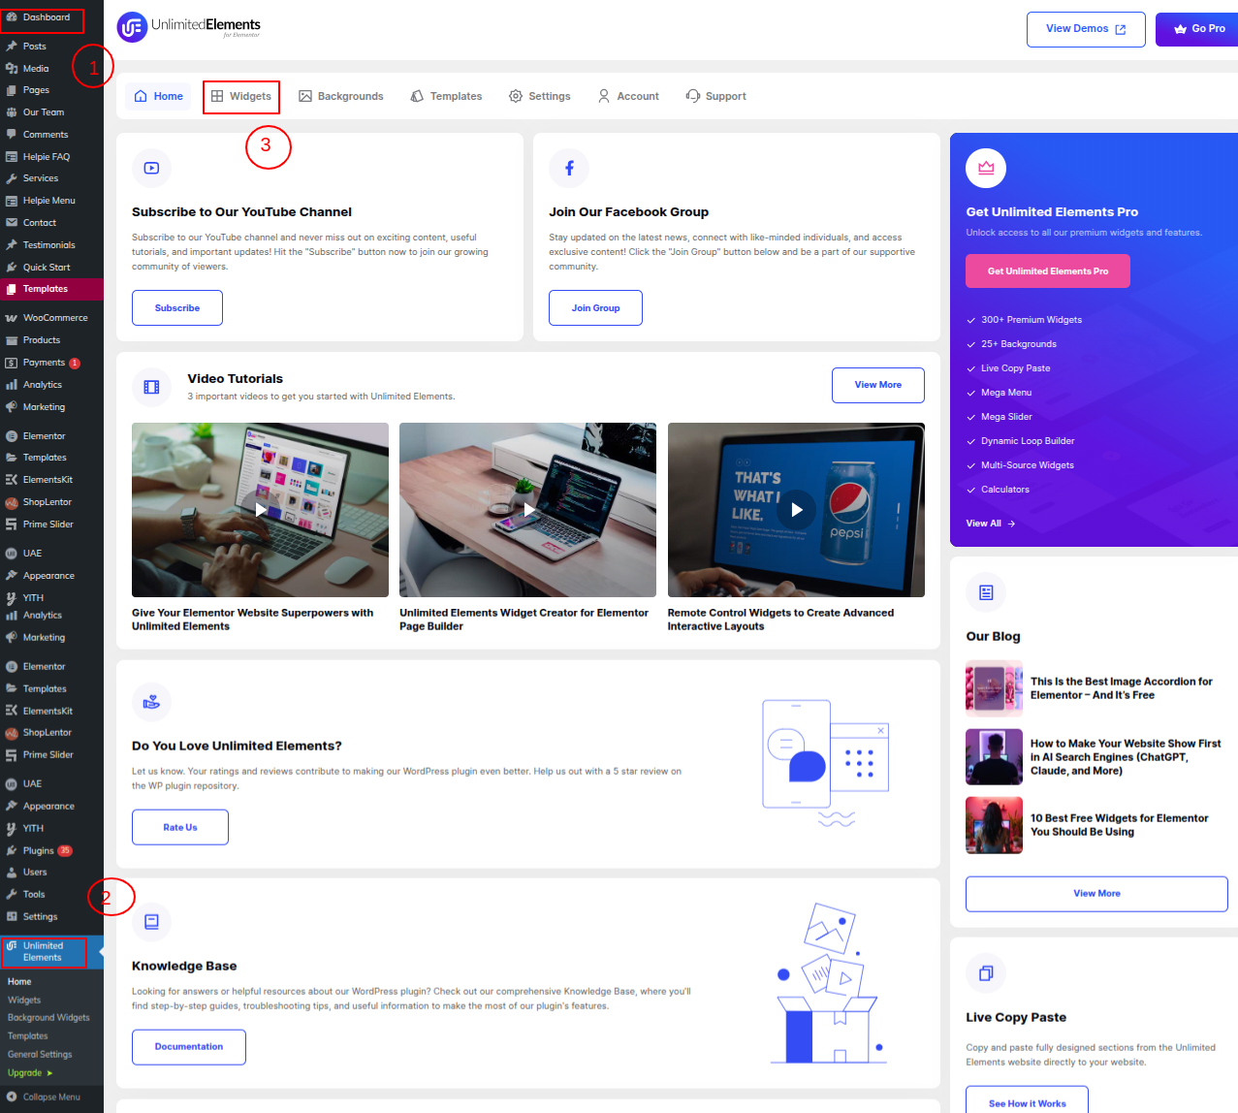
Task: Click the "300+ Premium Widgets" feature text
Action: click(x=1032, y=320)
